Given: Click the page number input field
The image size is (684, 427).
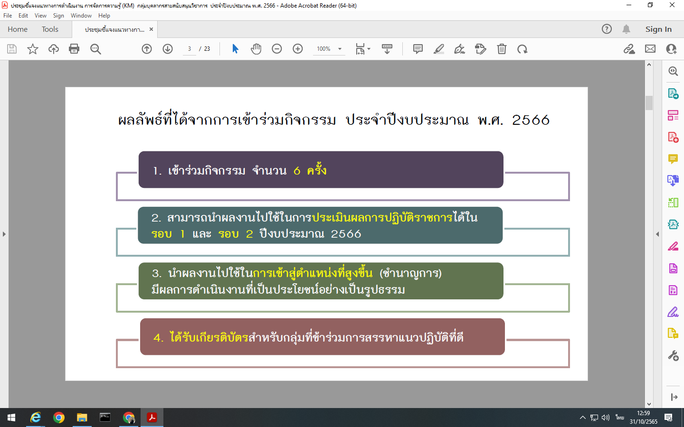Looking at the screenshot, I should pyautogui.click(x=190, y=49).
